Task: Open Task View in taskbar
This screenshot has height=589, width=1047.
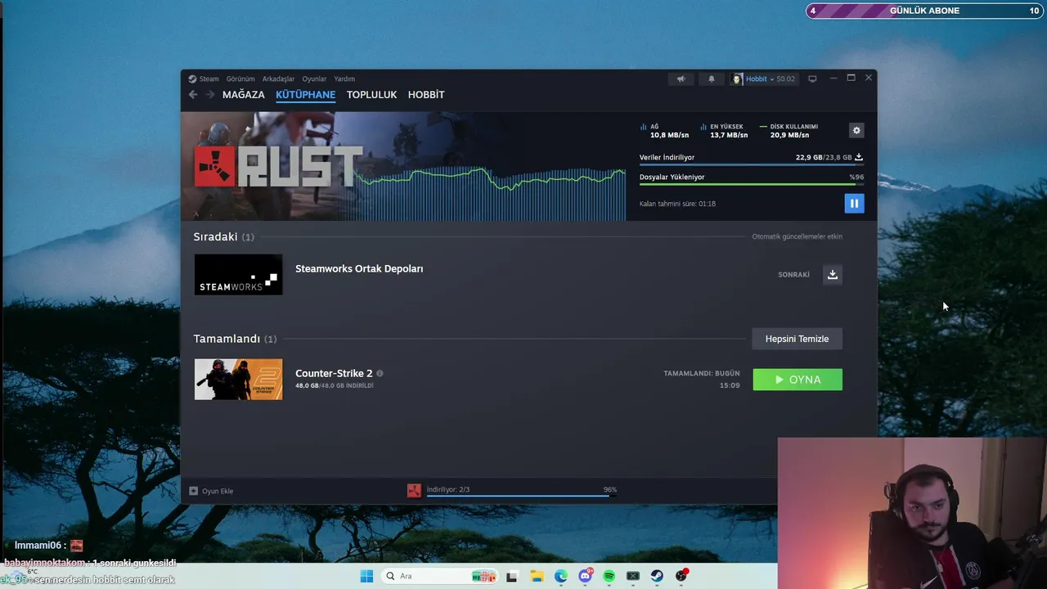Action: [x=512, y=577]
